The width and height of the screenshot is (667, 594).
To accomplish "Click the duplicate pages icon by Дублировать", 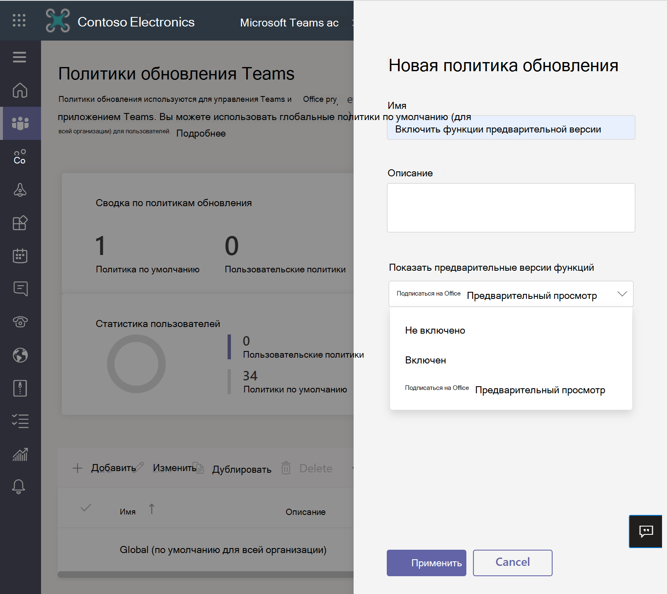I will pyautogui.click(x=199, y=468).
